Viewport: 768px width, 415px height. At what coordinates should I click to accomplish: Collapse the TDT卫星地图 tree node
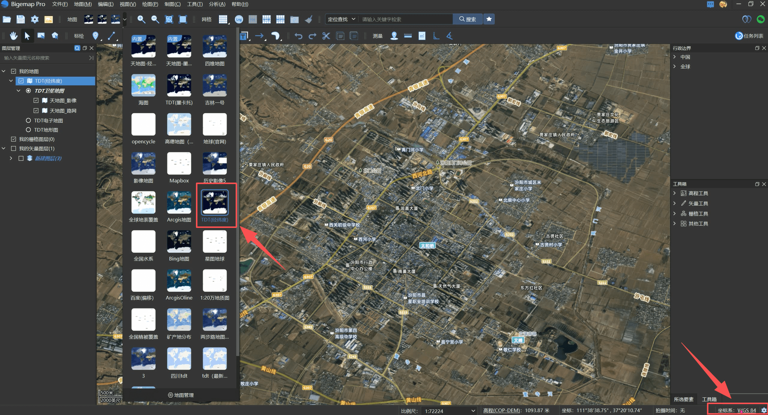pos(18,91)
